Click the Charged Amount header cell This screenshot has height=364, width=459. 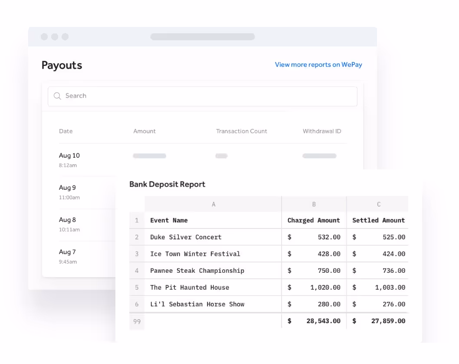tap(314, 220)
